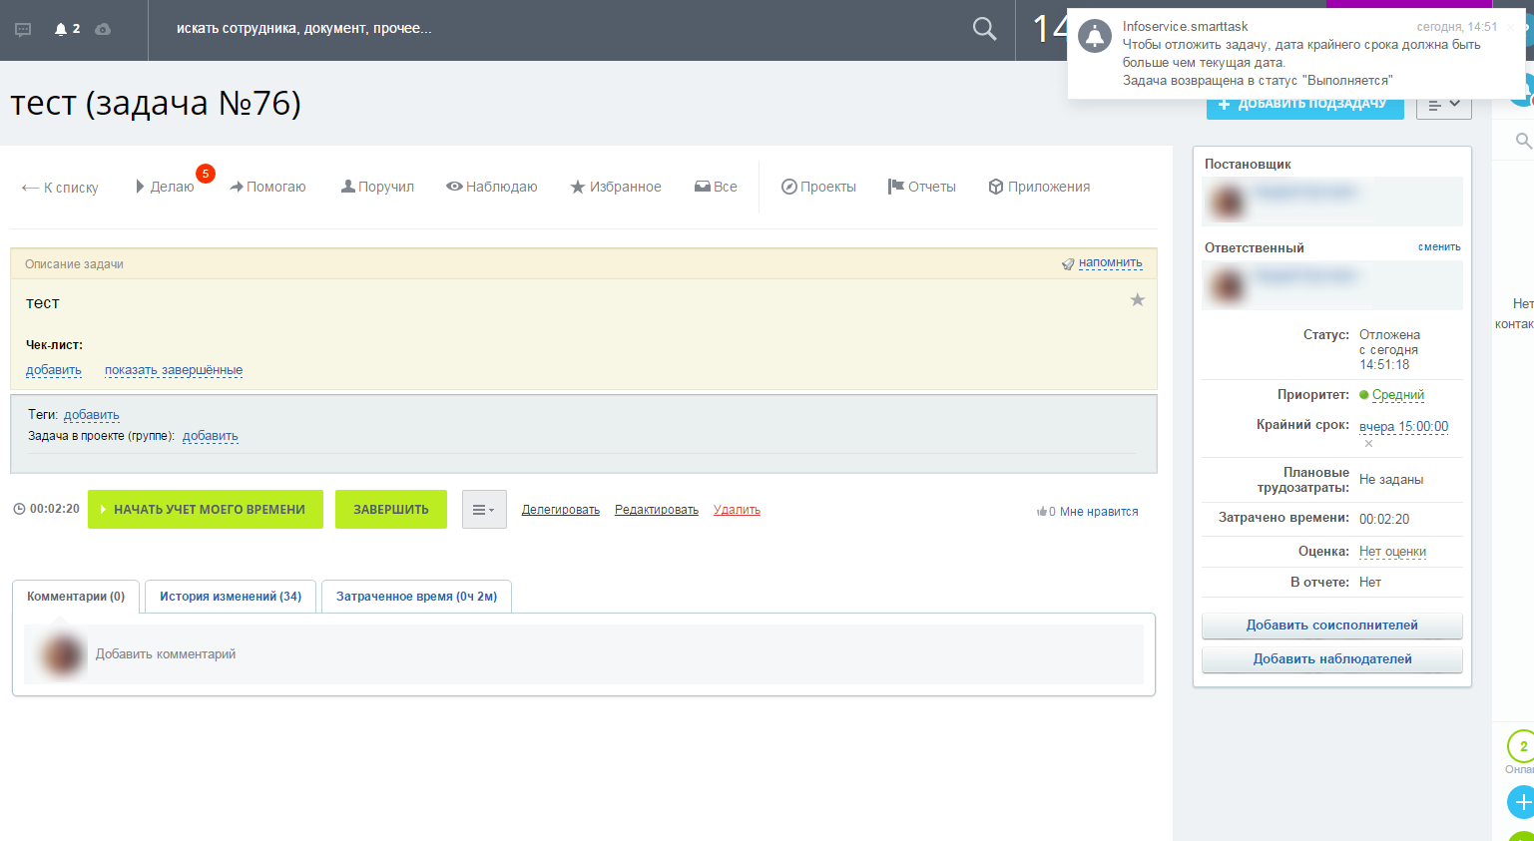Open the dropdown beside 'Добавить подзадачу'

[x=1443, y=104]
